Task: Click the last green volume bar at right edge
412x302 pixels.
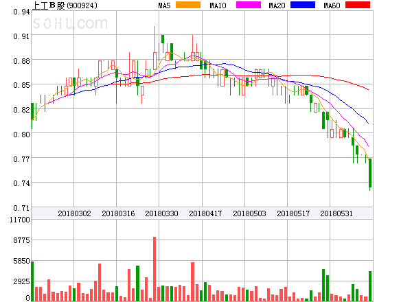Action: tap(370, 286)
